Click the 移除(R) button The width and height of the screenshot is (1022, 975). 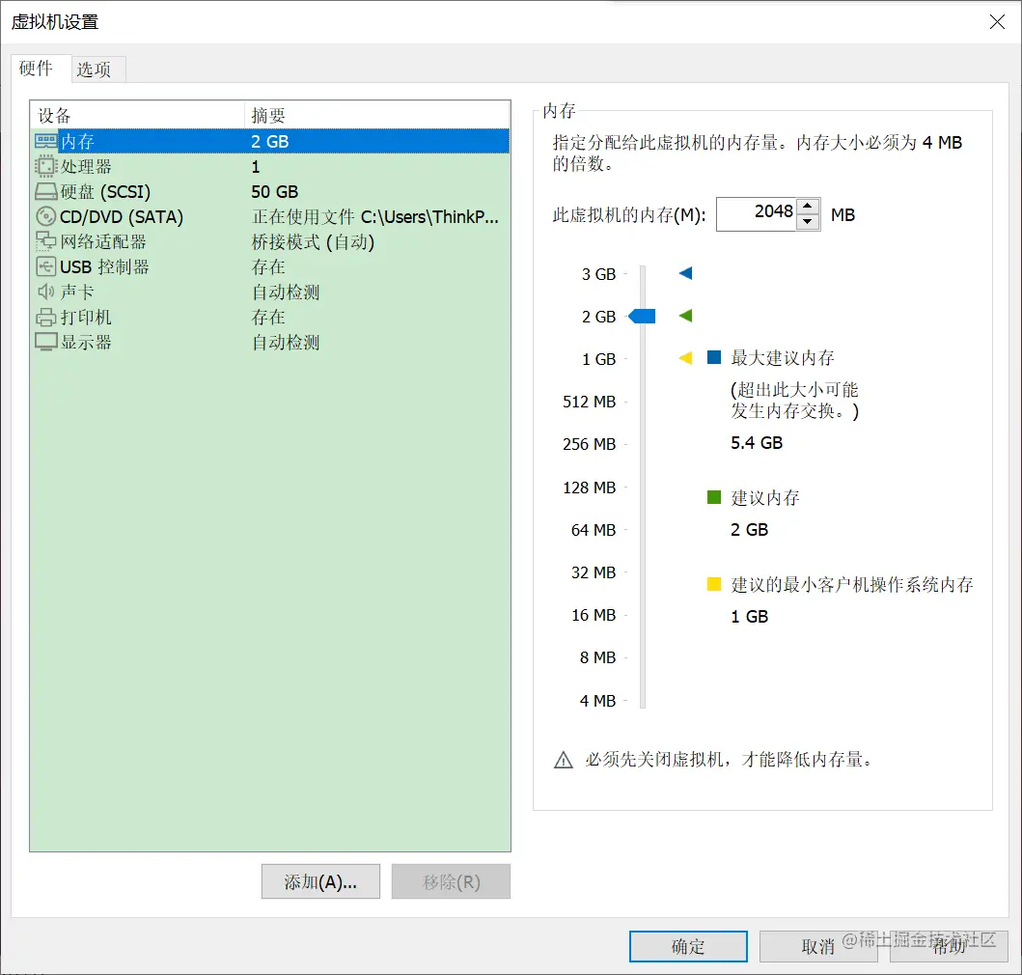[x=451, y=881]
